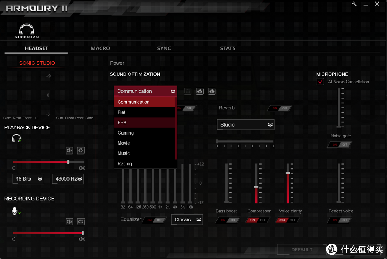Click the preset list scrollbar
The height and width of the screenshot is (259, 387).
coord(176,128)
